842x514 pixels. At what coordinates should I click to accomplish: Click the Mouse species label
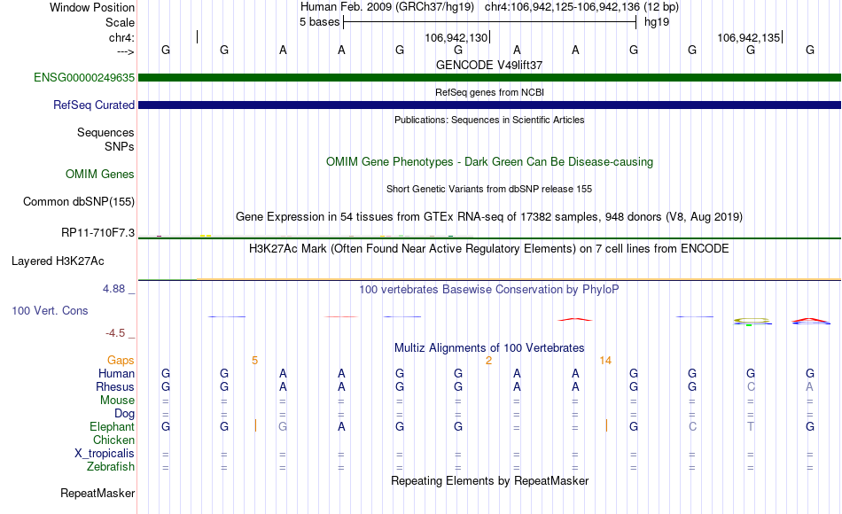click(117, 401)
